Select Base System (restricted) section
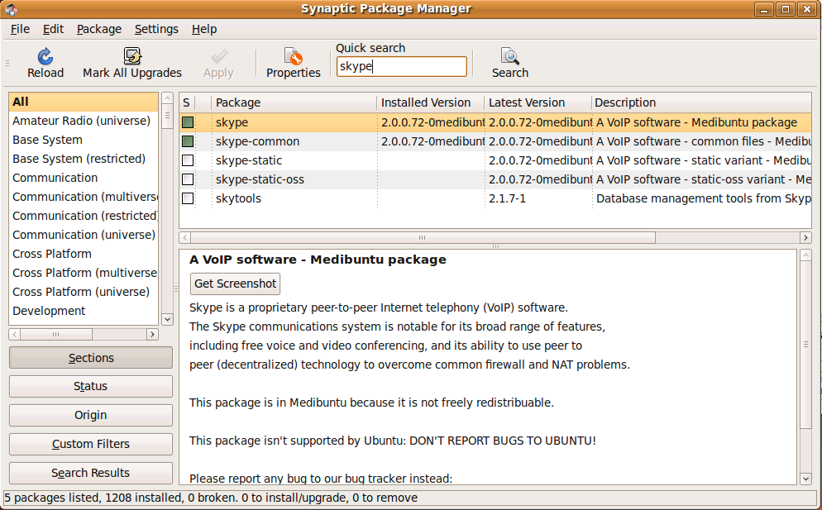 [84, 159]
